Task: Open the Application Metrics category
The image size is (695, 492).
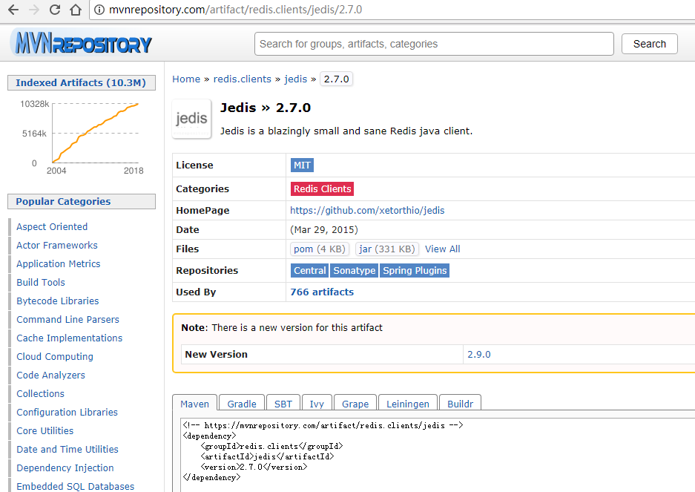Action: [58, 264]
